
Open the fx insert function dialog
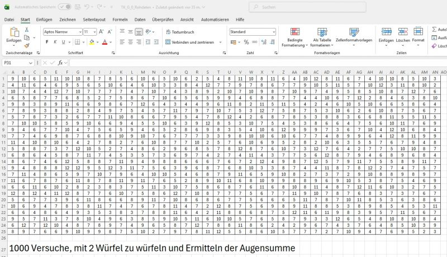(x=60, y=63)
